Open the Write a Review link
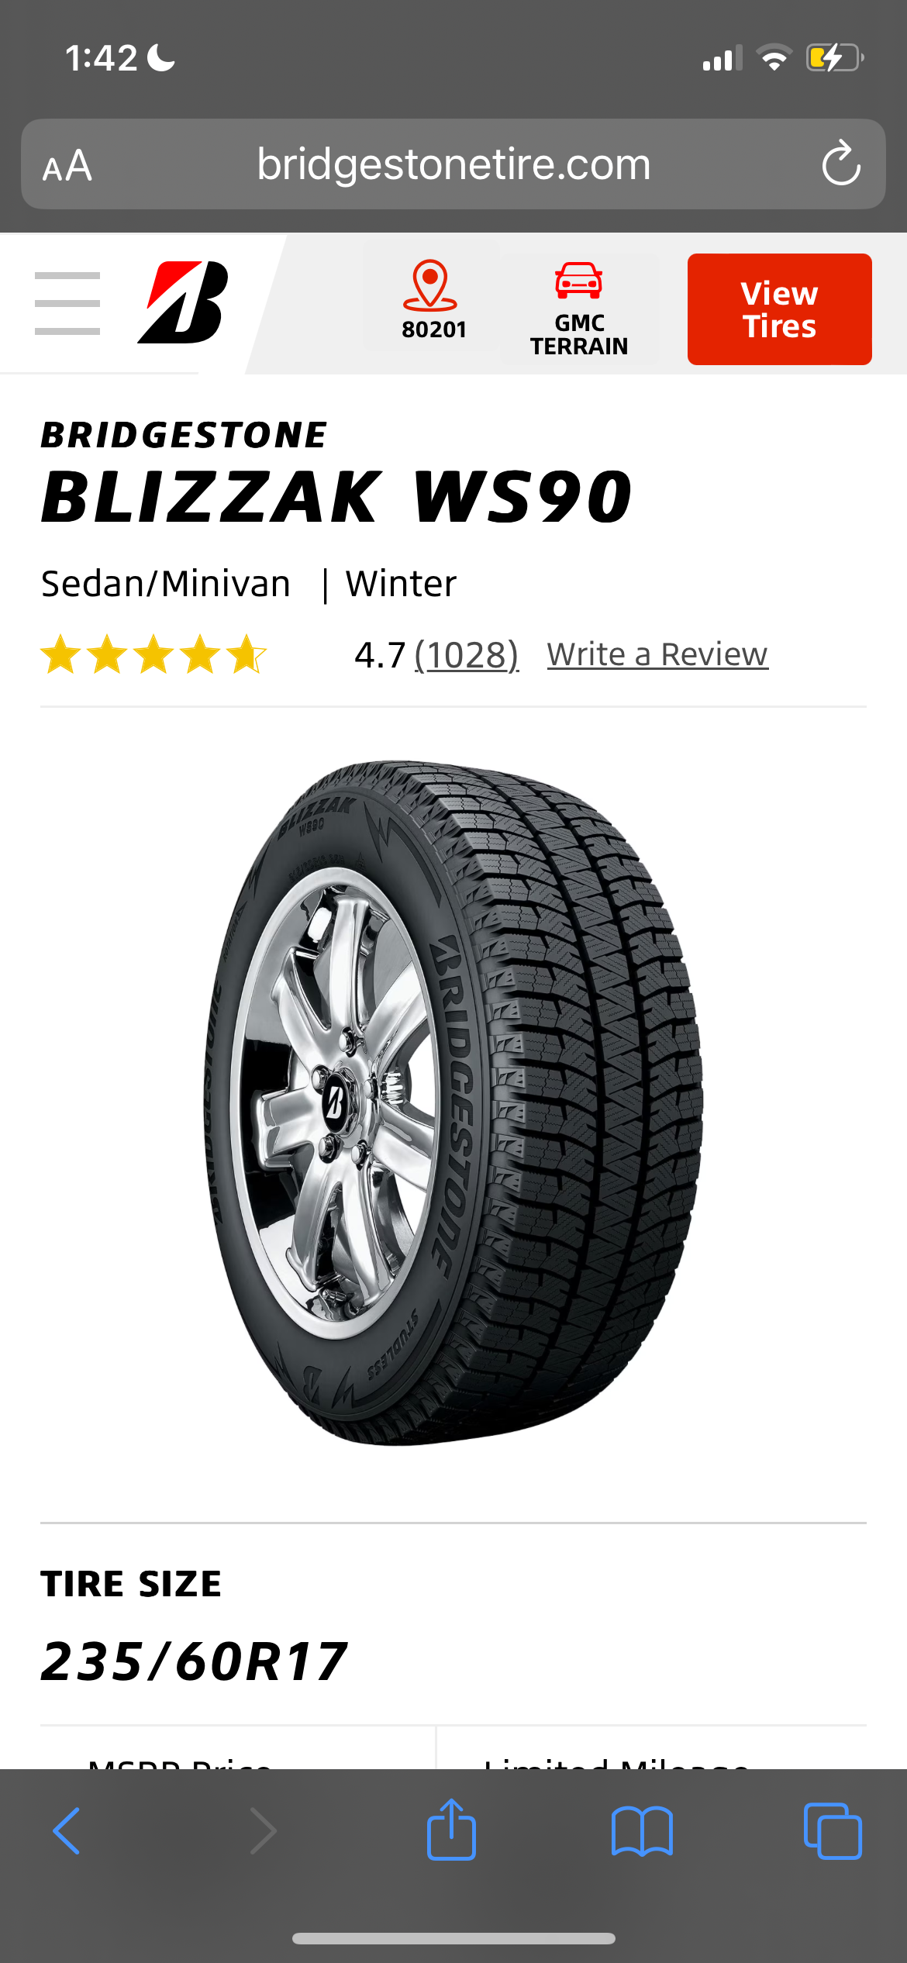Image resolution: width=907 pixels, height=1963 pixels. pyautogui.click(x=657, y=654)
